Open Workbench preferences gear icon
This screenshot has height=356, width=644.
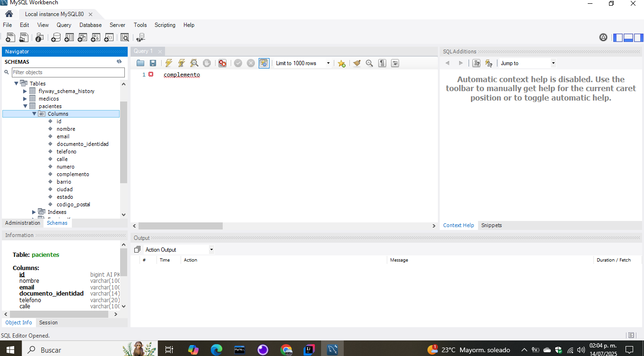pos(603,37)
